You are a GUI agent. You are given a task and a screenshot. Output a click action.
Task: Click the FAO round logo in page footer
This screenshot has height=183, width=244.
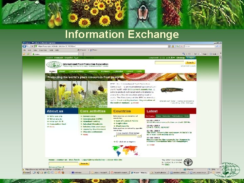point(188,162)
